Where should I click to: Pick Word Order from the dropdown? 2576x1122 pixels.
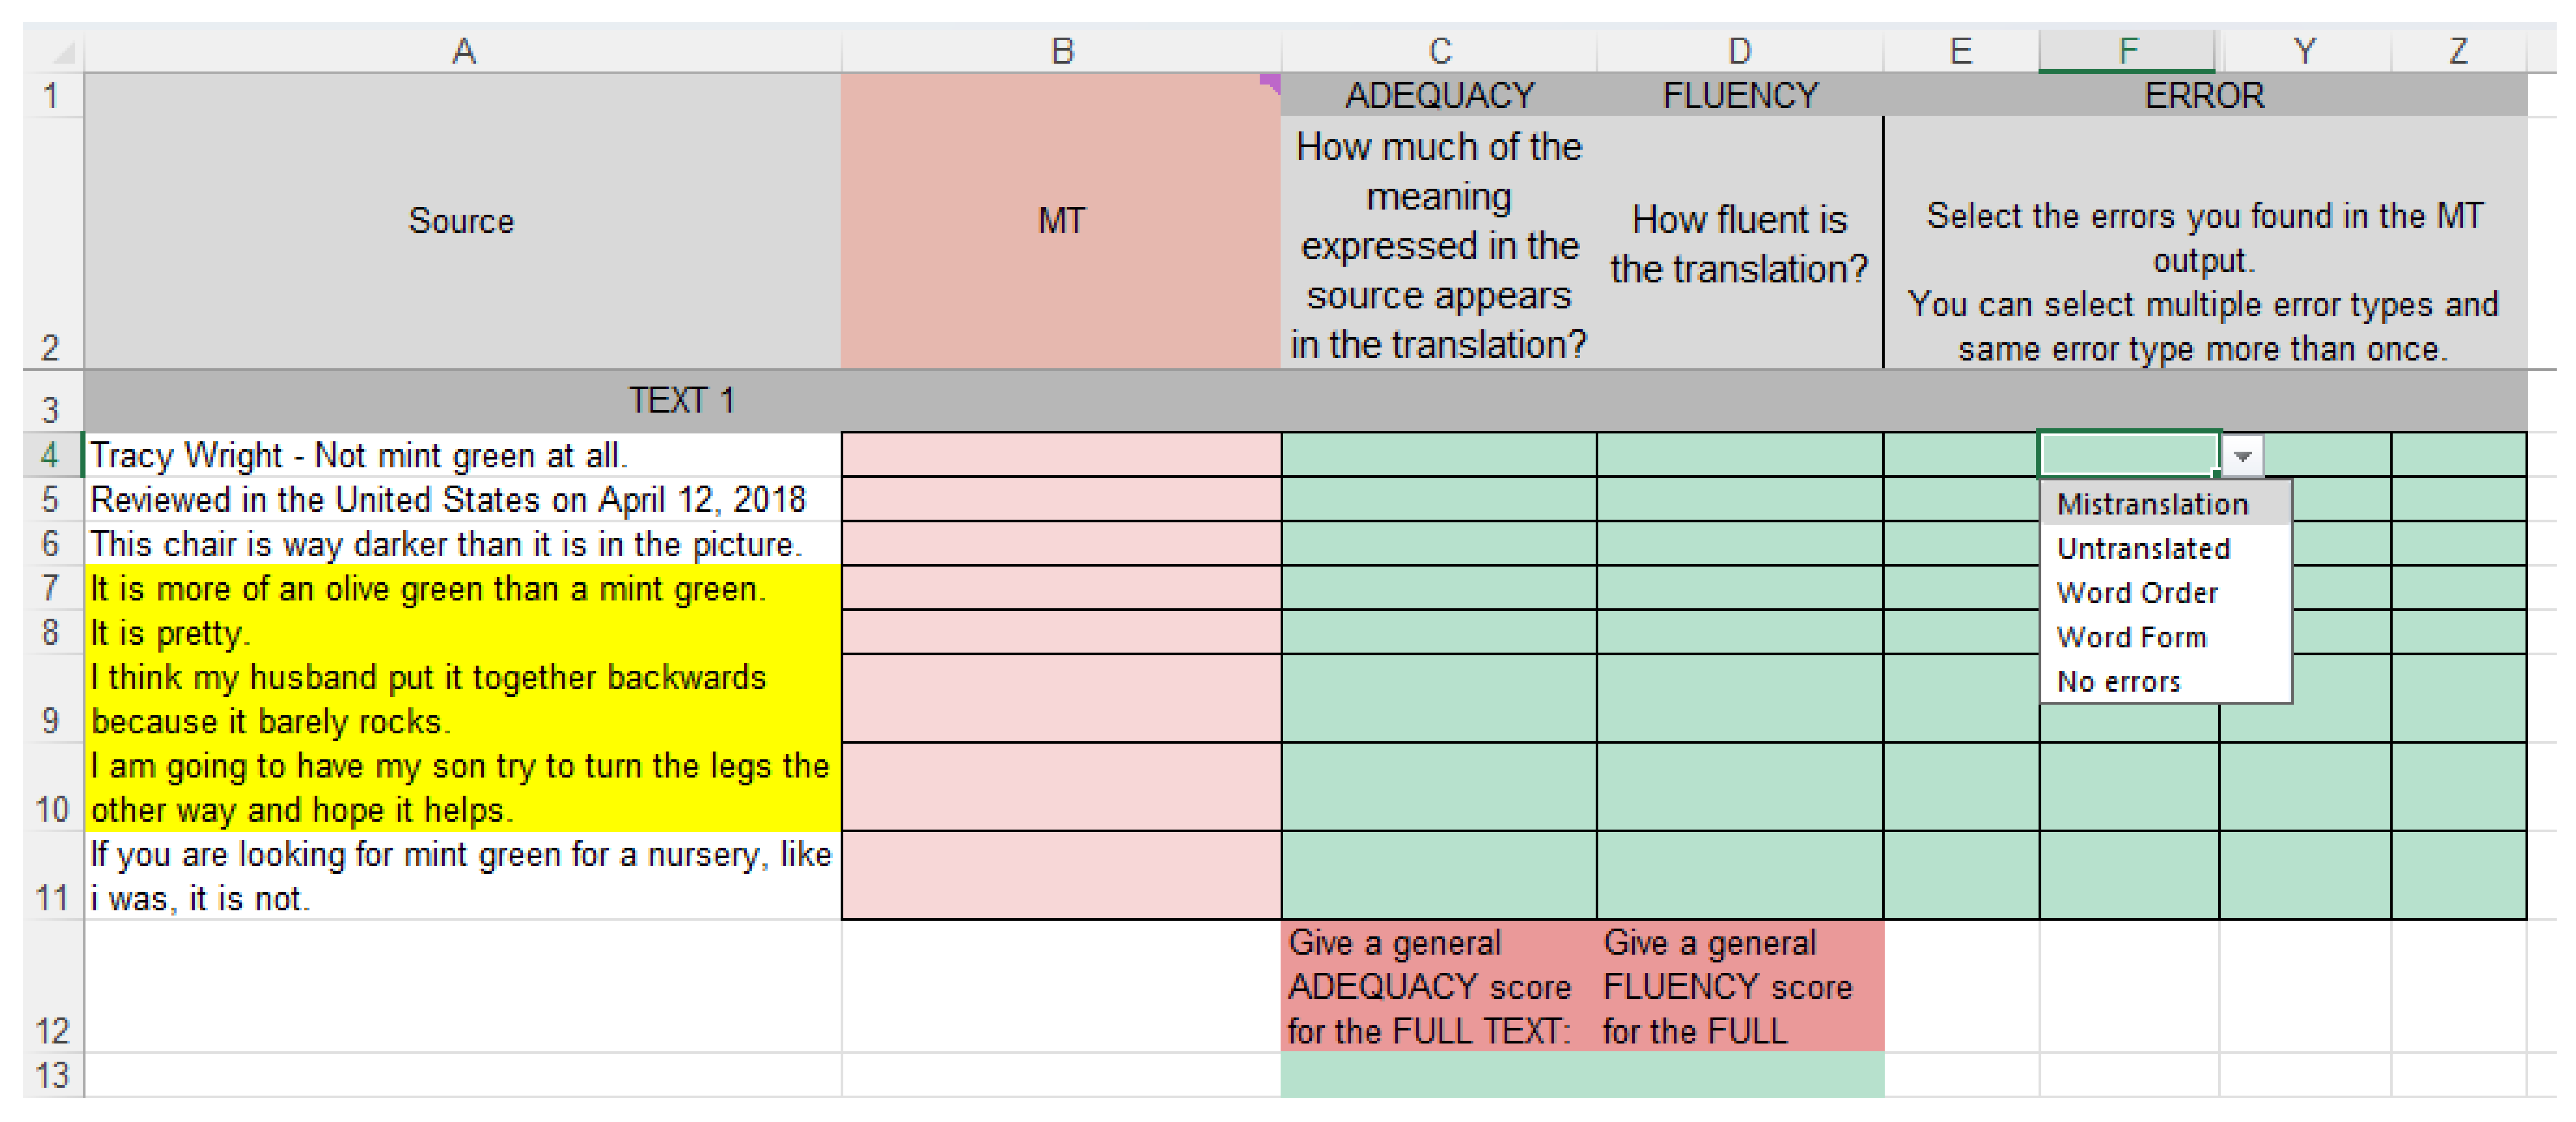(x=2137, y=593)
